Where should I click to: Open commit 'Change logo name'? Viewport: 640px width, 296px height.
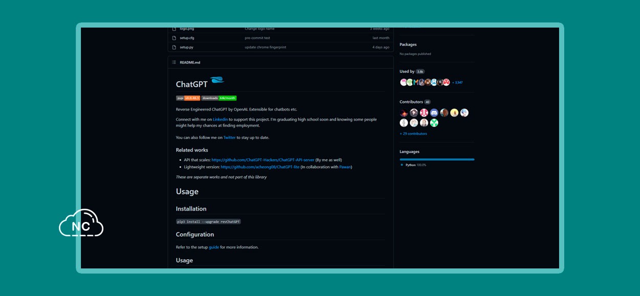260,29
